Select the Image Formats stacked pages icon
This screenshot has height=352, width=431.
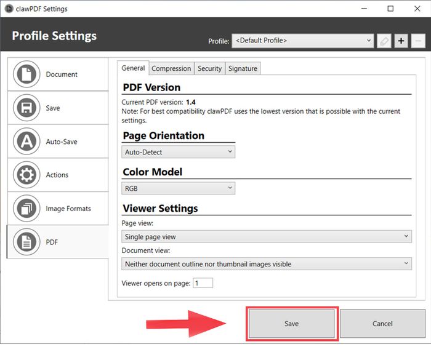[x=26, y=208]
